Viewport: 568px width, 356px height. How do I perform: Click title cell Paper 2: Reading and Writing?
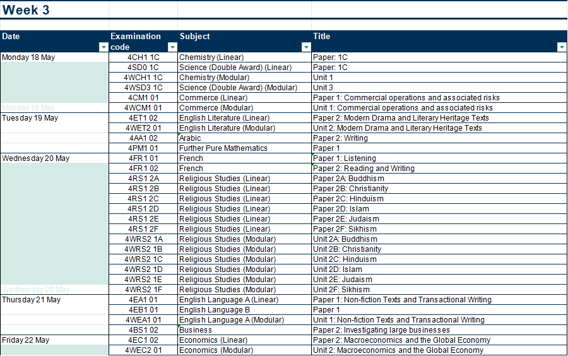tap(364, 169)
